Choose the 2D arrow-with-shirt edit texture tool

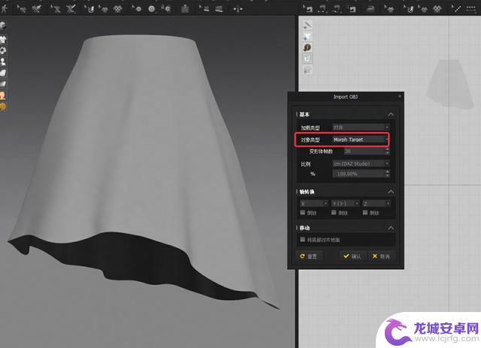point(389,9)
